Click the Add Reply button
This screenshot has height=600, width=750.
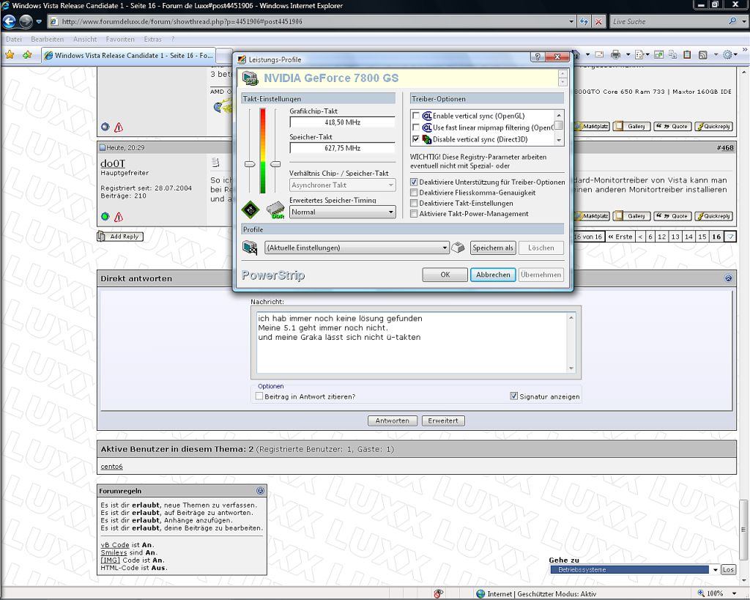[x=120, y=237]
